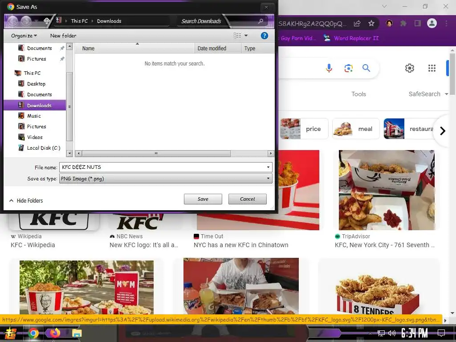This screenshot has width=456, height=342.
Task: Open Music folder in navigation pane
Action: 34,116
